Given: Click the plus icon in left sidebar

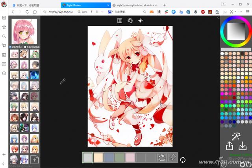Looking at the screenshot, I should point(4,155).
